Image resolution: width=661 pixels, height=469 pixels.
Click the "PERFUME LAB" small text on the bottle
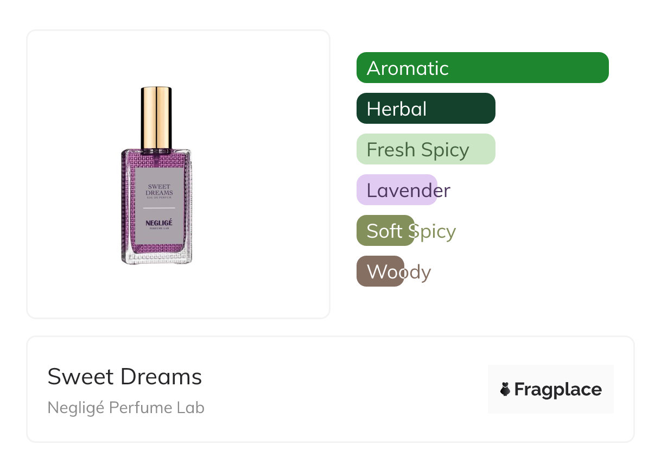point(159,230)
